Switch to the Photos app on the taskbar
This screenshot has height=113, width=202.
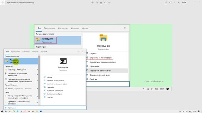point(41,111)
